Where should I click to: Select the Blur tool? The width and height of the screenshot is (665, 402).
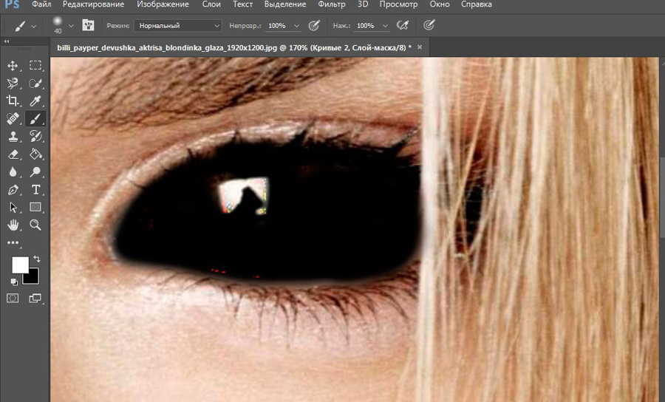pos(13,172)
